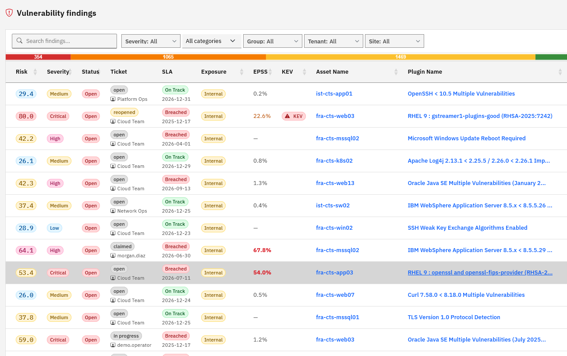Viewport: 567px width, 356px height.
Task: Click the Low severity badge
Action: 54,228
